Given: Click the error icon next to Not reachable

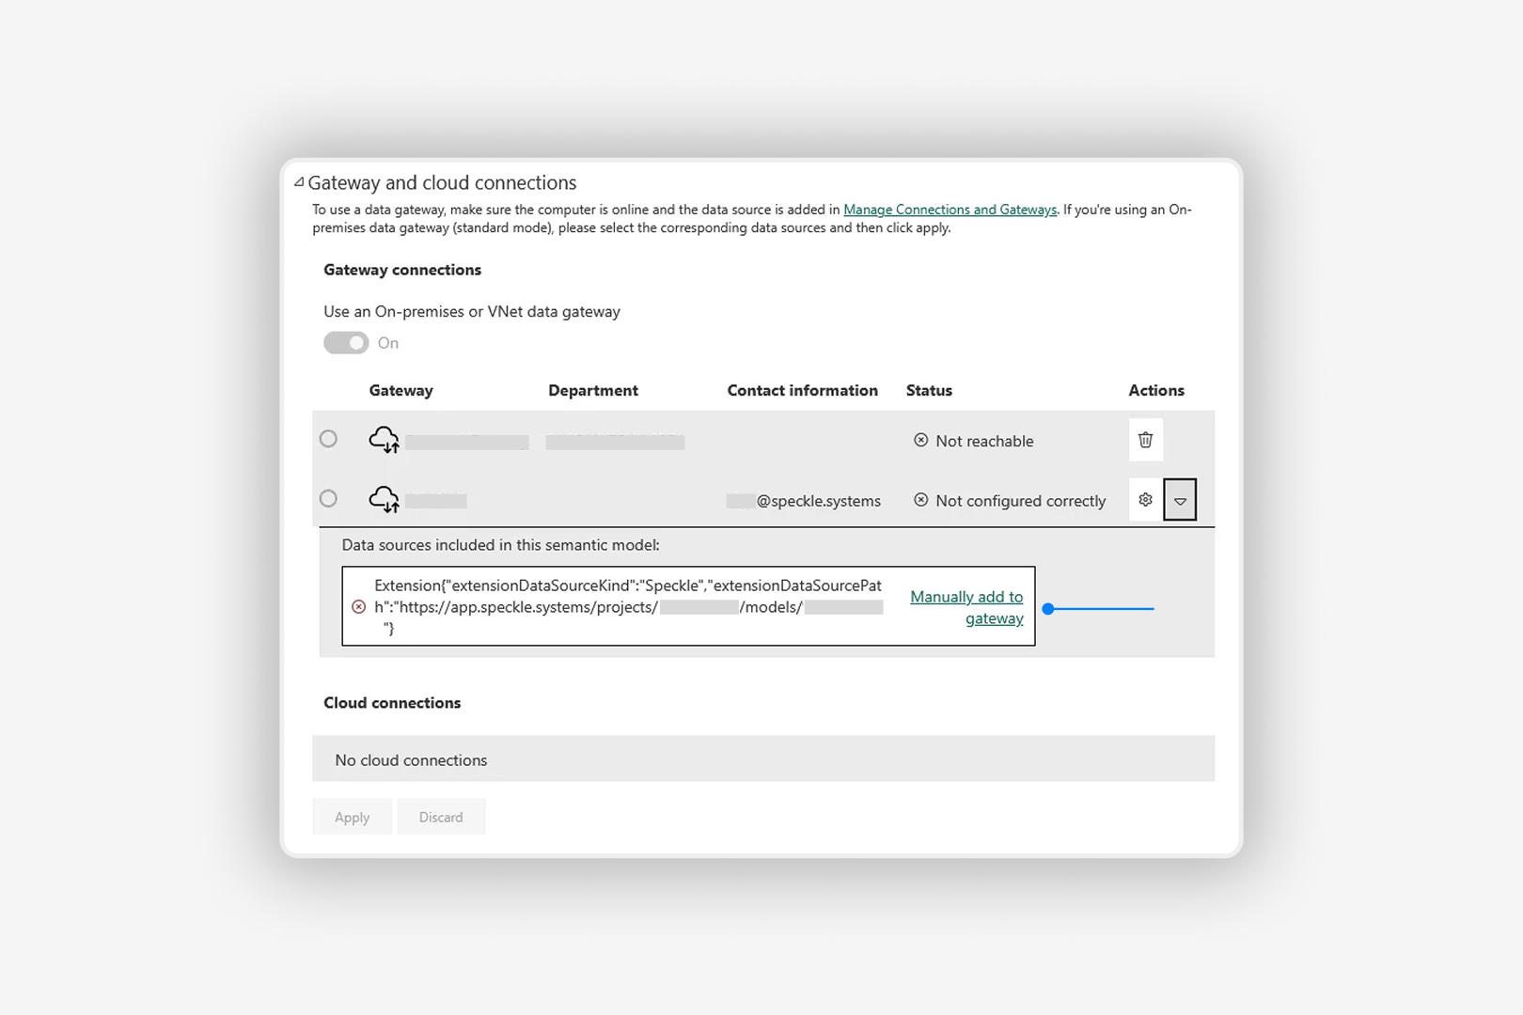Looking at the screenshot, I should coord(920,440).
